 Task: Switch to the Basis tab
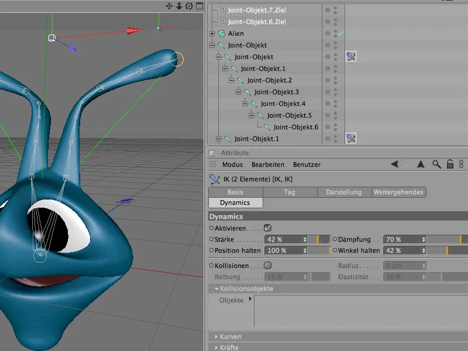236,192
